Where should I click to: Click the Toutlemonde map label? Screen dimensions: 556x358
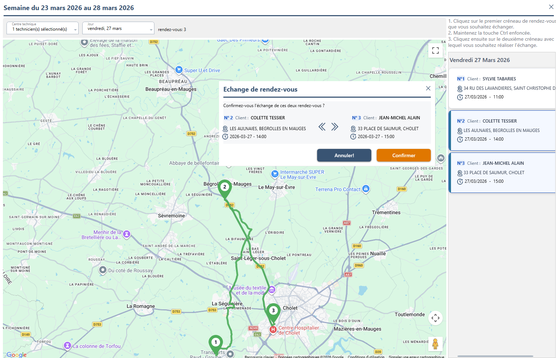coord(410,314)
